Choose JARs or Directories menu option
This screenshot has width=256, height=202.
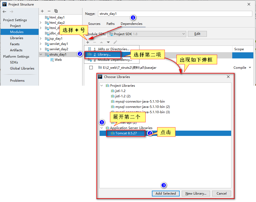112,49
